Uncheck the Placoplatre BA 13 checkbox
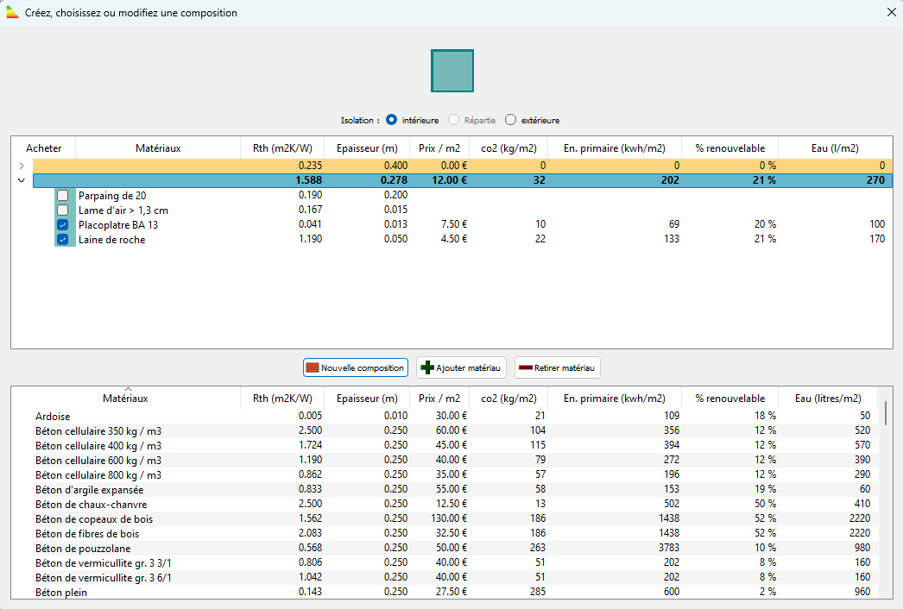 tap(62, 225)
